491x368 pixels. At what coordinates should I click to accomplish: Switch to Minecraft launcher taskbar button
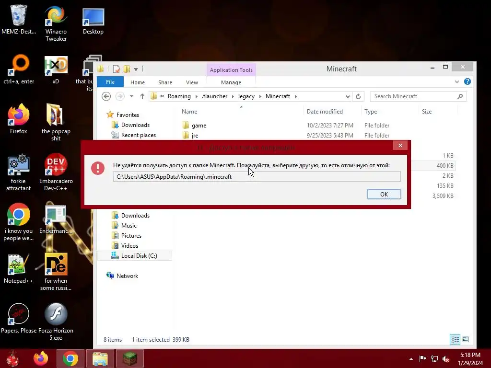click(129, 358)
